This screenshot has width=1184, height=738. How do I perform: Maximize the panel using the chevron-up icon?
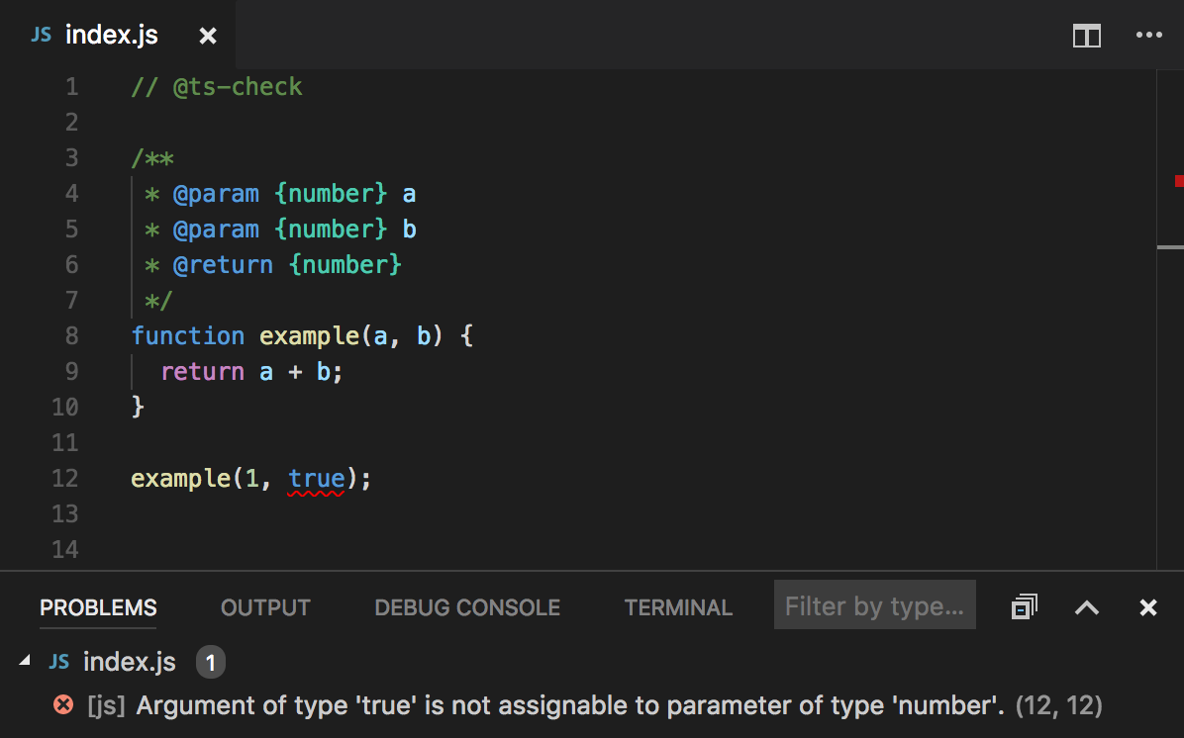point(1086,606)
